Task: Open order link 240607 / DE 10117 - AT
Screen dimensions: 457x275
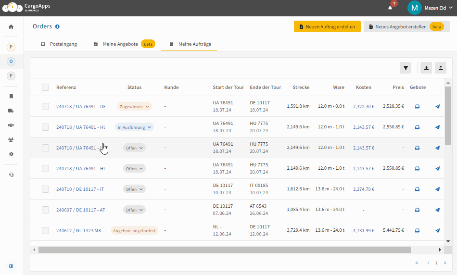Action: (x=80, y=210)
